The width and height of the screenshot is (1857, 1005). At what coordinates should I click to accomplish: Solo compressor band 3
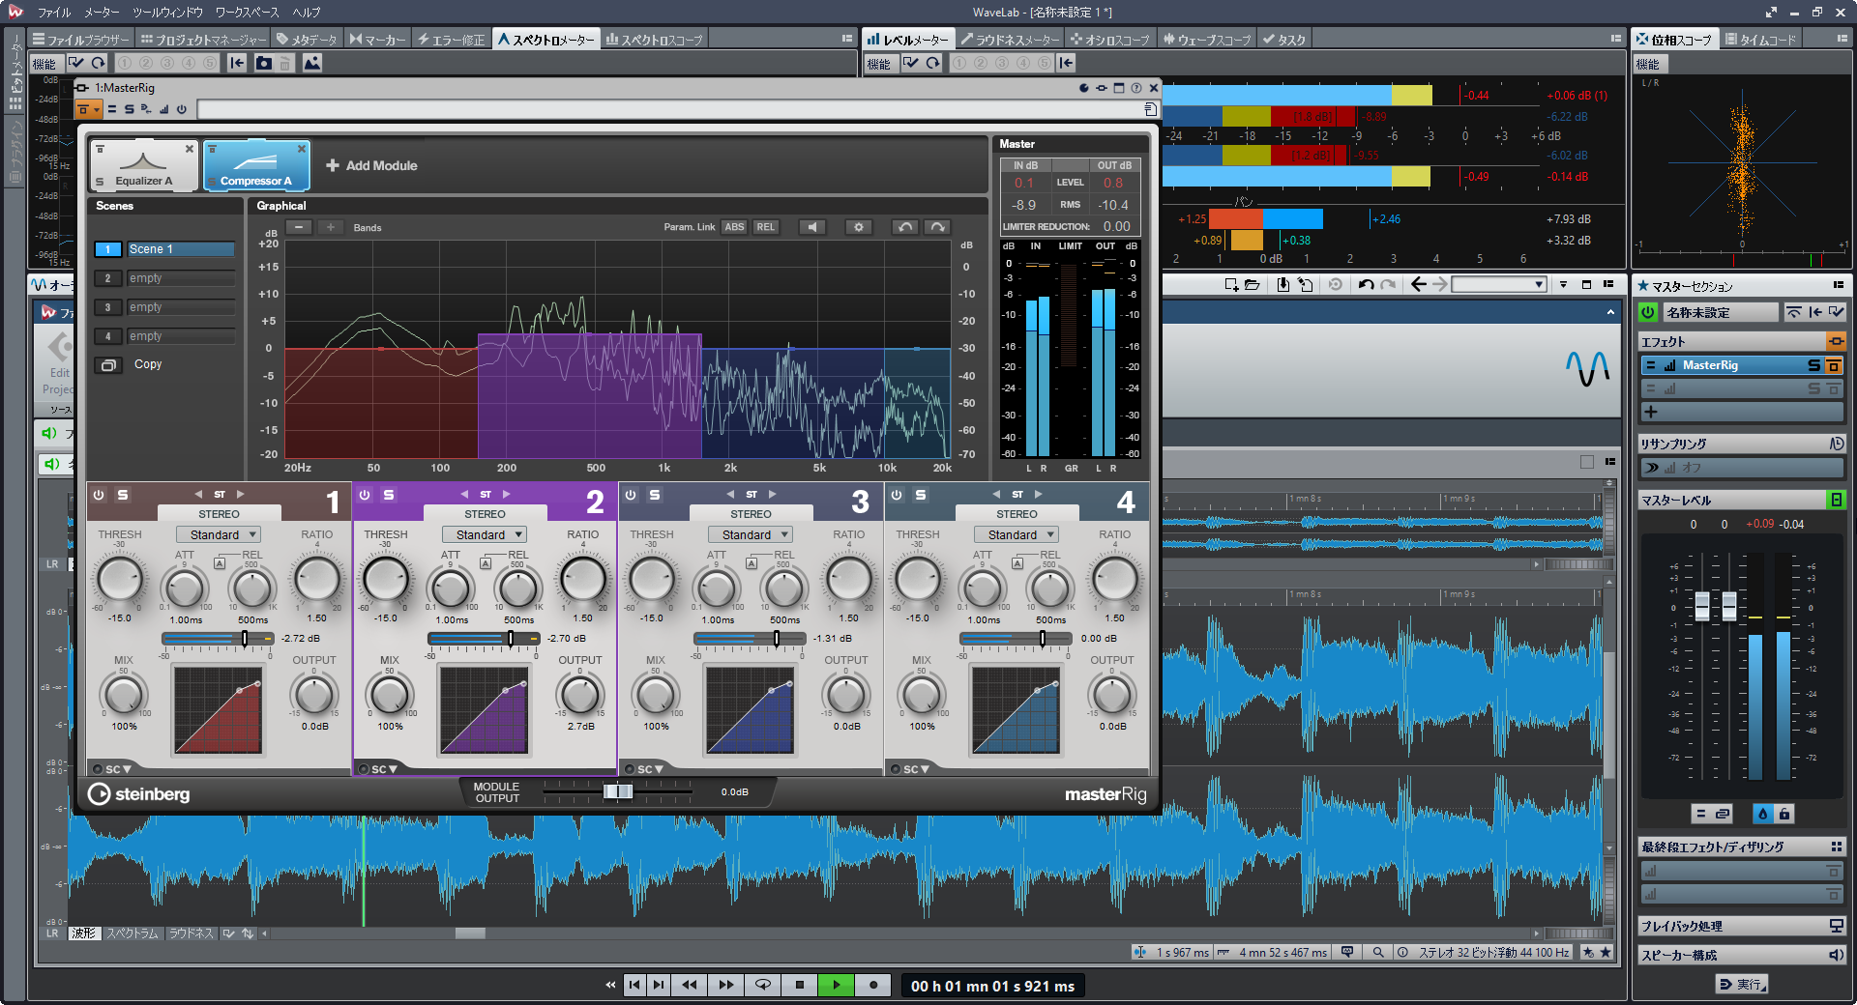(x=655, y=495)
